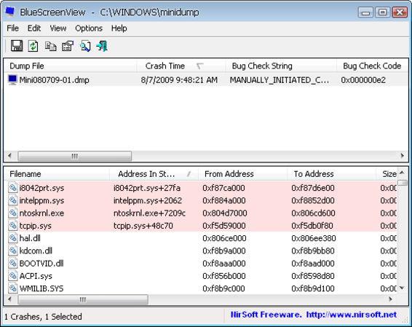Sort by the Bug Check String column
This screenshot has width=412, height=327.
(x=281, y=66)
